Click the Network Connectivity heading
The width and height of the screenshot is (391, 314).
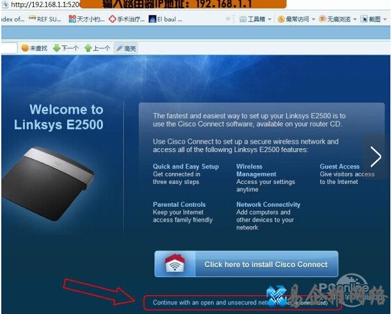point(268,205)
